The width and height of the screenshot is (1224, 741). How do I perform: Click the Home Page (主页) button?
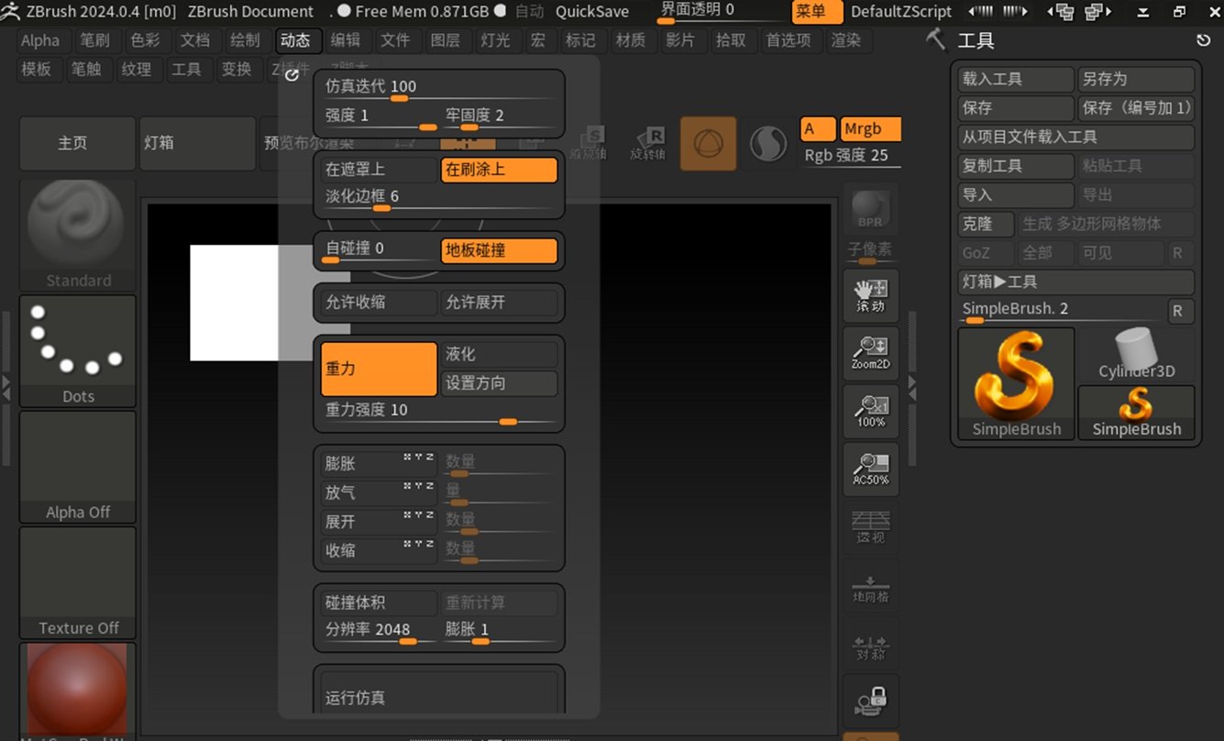[x=77, y=143]
